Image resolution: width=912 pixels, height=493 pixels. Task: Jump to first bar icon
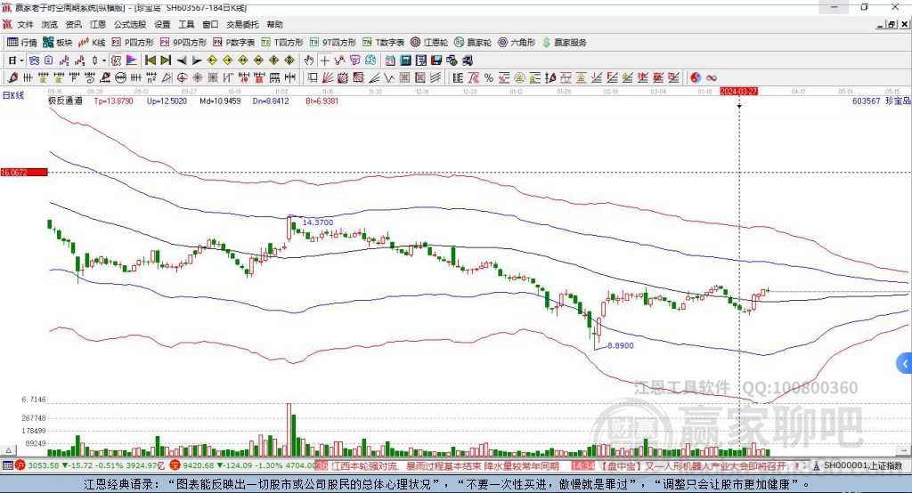(151, 61)
